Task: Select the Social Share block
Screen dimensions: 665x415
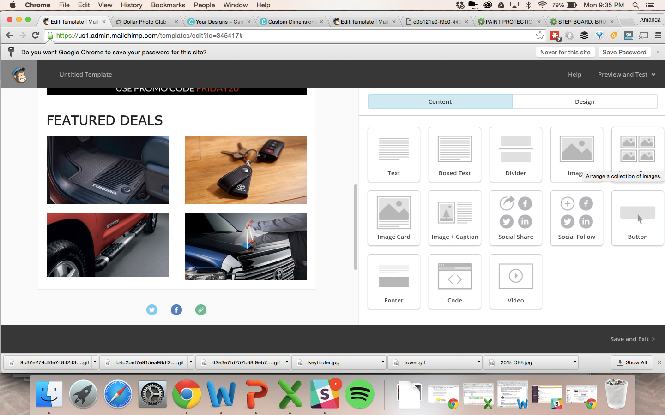Action: pos(515,218)
